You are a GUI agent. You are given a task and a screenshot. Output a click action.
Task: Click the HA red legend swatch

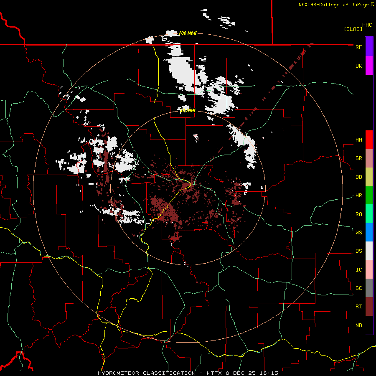(x=369, y=140)
